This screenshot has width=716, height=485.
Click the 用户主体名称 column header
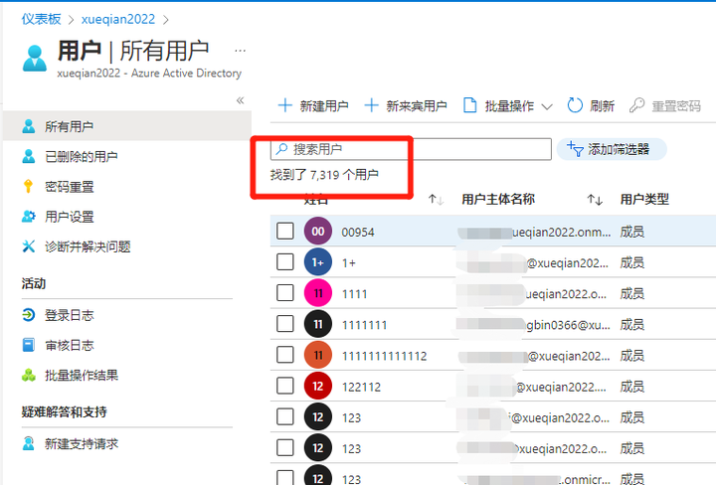click(x=498, y=200)
